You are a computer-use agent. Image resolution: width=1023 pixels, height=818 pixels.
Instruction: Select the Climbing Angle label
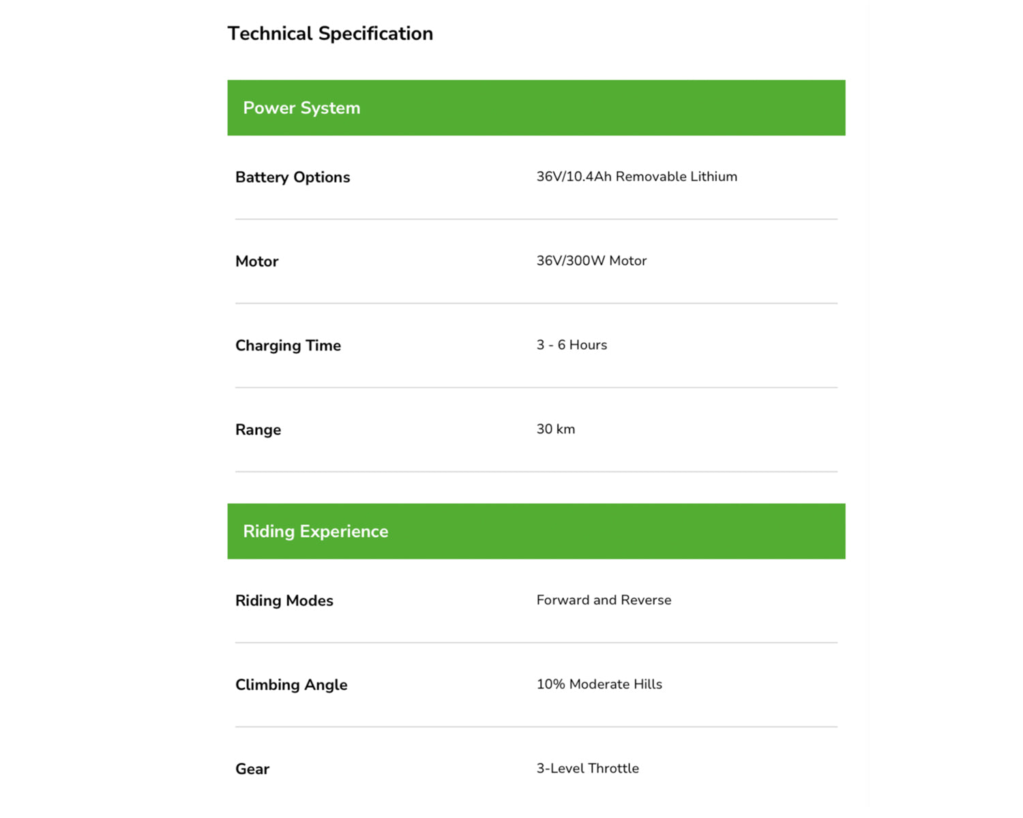tap(291, 685)
